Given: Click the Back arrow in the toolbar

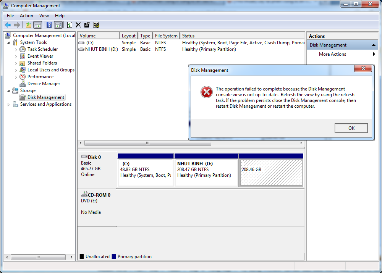Looking at the screenshot, I should 8,25.
